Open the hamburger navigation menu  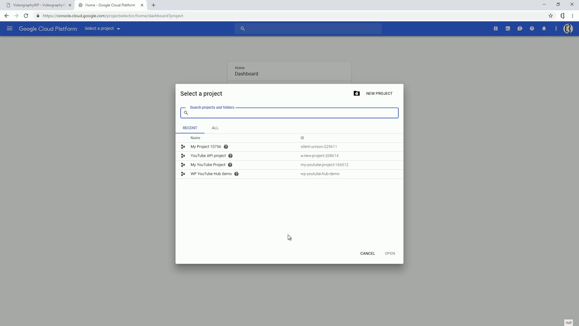click(x=9, y=29)
